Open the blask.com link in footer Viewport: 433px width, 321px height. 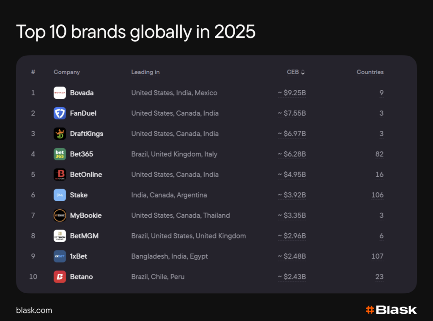tap(34, 310)
